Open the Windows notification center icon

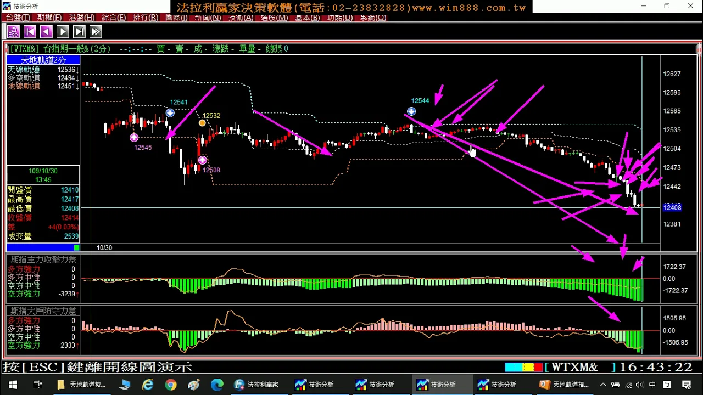(x=686, y=385)
